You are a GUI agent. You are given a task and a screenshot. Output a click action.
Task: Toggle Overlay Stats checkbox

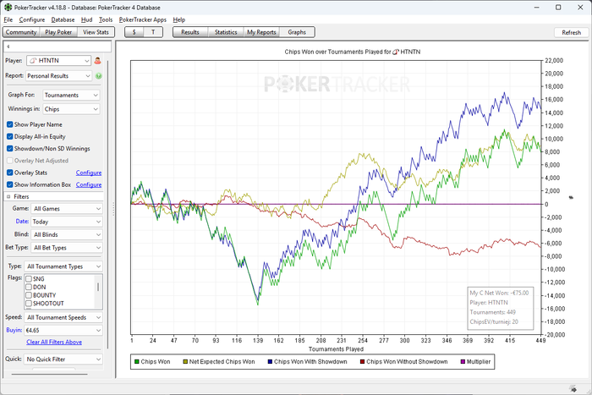point(10,173)
